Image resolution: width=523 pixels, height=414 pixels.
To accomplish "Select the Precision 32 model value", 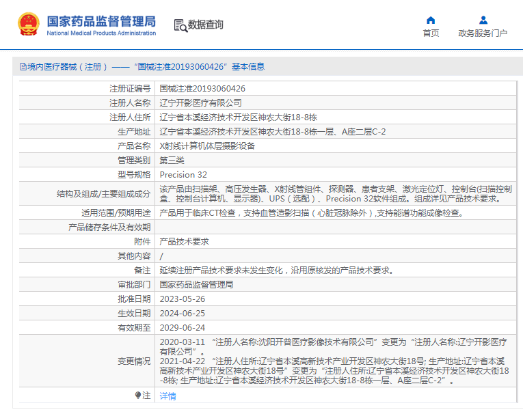I will [183, 175].
